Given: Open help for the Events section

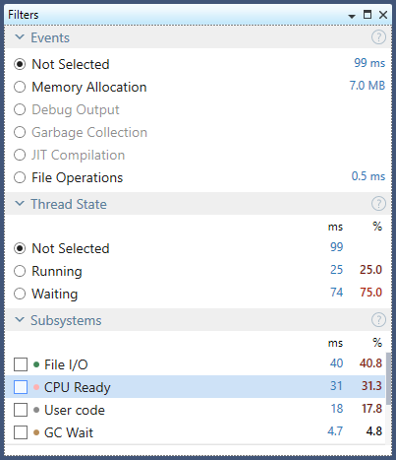Looking at the screenshot, I should coord(378,37).
